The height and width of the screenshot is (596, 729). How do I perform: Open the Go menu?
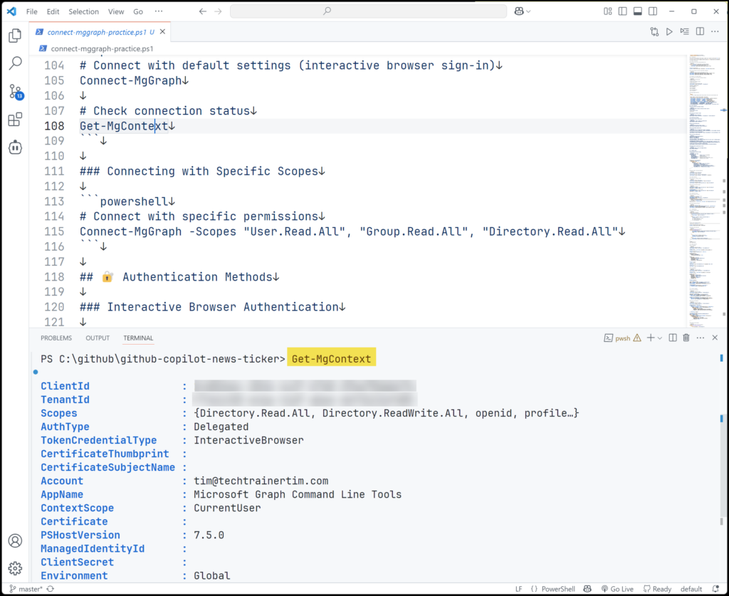tap(138, 11)
